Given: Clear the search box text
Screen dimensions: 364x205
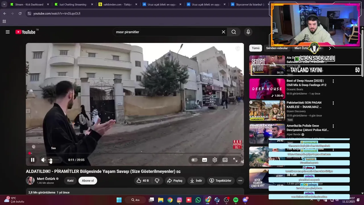Looking at the screenshot, I should click(x=224, y=32).
